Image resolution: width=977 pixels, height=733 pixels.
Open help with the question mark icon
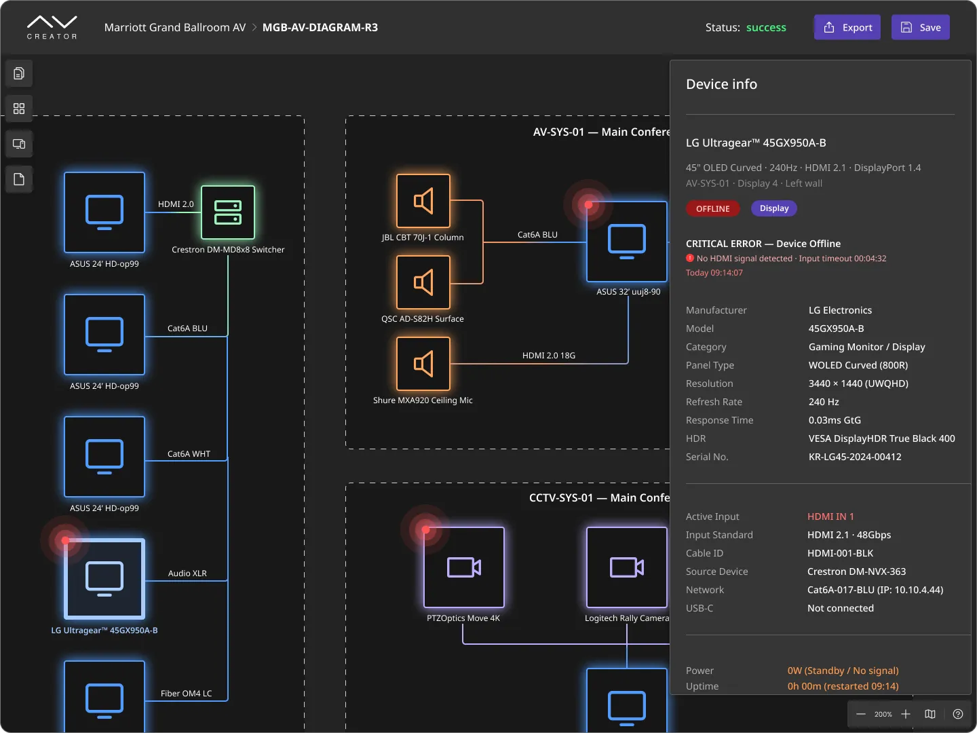[958, 714]
